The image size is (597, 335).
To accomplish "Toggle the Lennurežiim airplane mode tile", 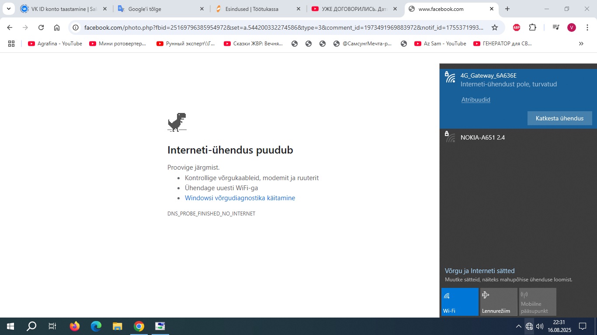I will point(499,301).
